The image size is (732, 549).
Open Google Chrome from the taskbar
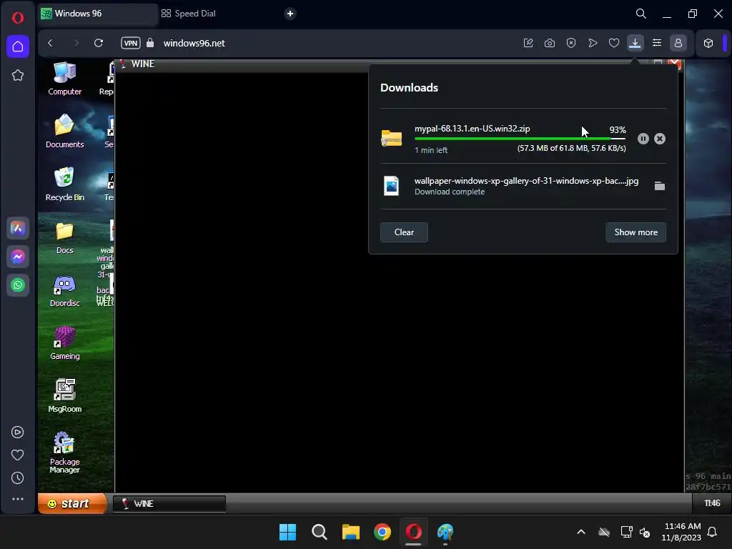click(x=382, y=532)
